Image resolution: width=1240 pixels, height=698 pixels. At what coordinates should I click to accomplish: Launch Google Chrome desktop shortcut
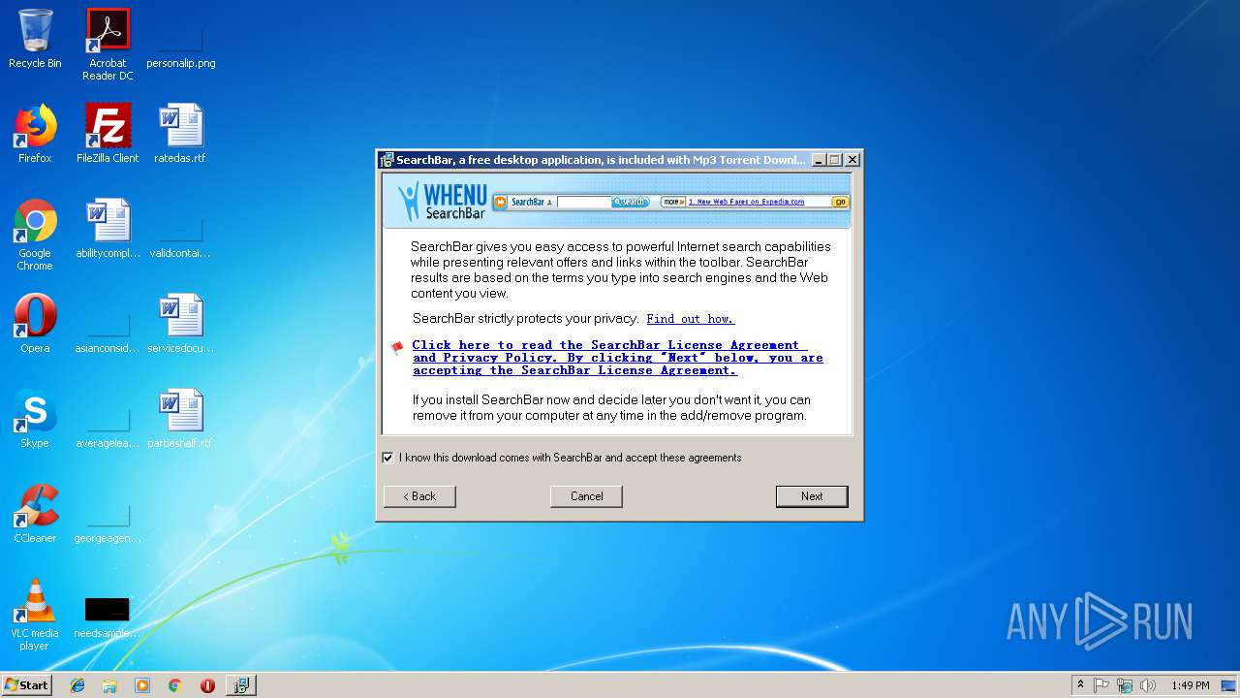[x=35, y=235]
